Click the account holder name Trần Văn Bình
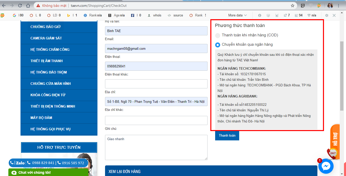The width and height of the screenshot is (346, 176). pyautogui.click(x=258, y=80)
